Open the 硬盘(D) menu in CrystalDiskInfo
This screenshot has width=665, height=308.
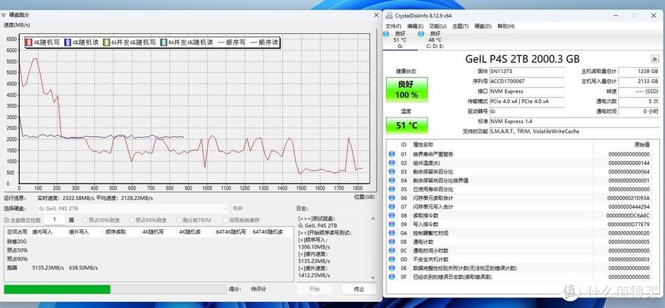point(482,26)
